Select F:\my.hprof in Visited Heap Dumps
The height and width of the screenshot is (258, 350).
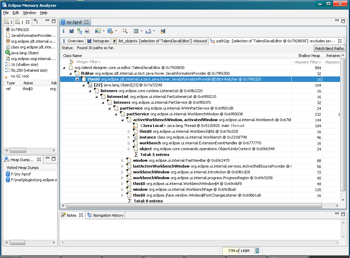(x=20, y=174)
